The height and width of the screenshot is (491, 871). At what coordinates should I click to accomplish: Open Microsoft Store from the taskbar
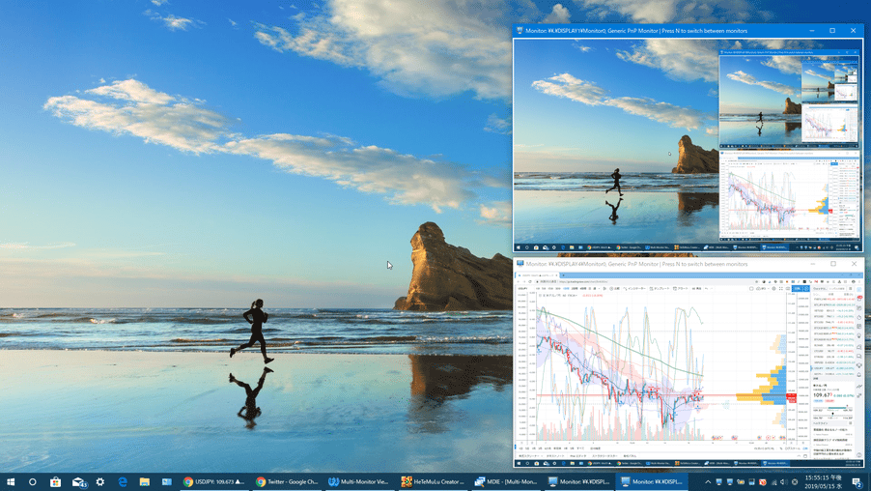(55, 481)
